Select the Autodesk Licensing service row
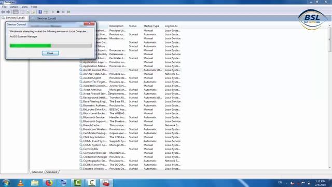 point(130,86)
